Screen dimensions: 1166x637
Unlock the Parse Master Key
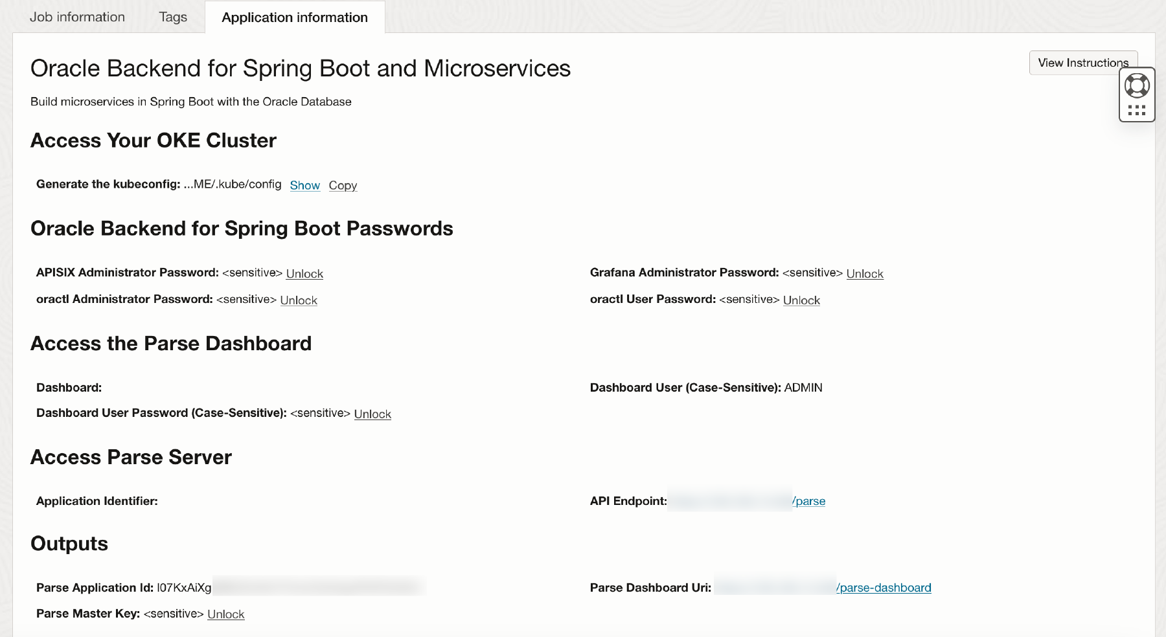[225, 614]
